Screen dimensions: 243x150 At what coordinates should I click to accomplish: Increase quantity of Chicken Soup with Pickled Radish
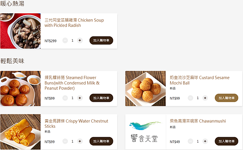pyautogui.click(x=80, y=40)
